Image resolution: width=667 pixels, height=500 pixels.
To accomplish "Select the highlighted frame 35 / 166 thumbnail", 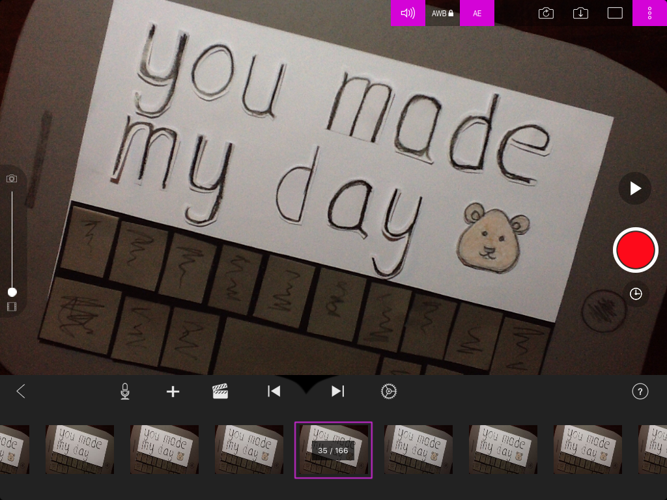I will pyautogui.click(x=333, y=450).
